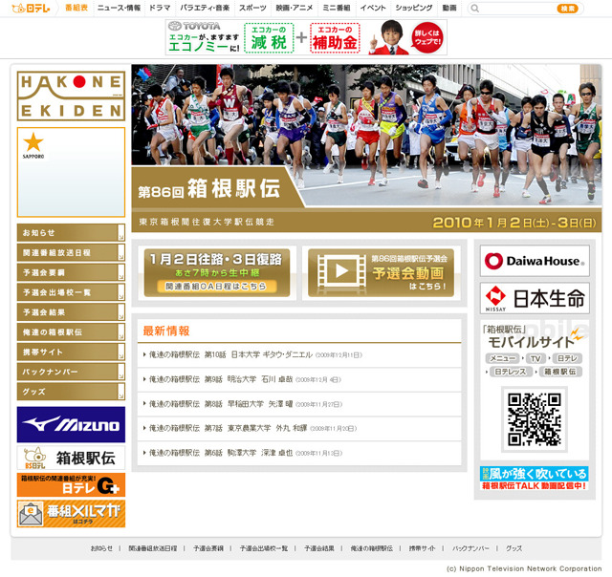This screenshot has height=577, width=612.
Task: Click the モバイルサイト heading graphic
Action: click(x=533, y=337)
